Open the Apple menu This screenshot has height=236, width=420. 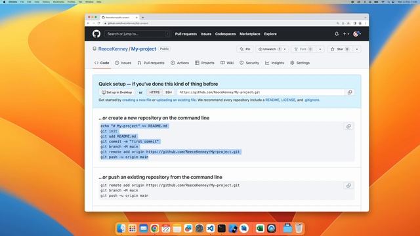pyautogui.click(x=5, y=2)
